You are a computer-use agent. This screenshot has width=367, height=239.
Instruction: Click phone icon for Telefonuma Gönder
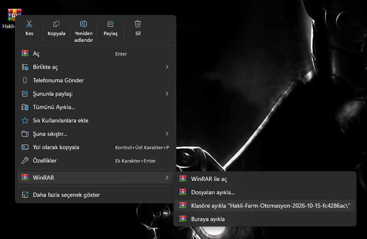tap(25, 80)
